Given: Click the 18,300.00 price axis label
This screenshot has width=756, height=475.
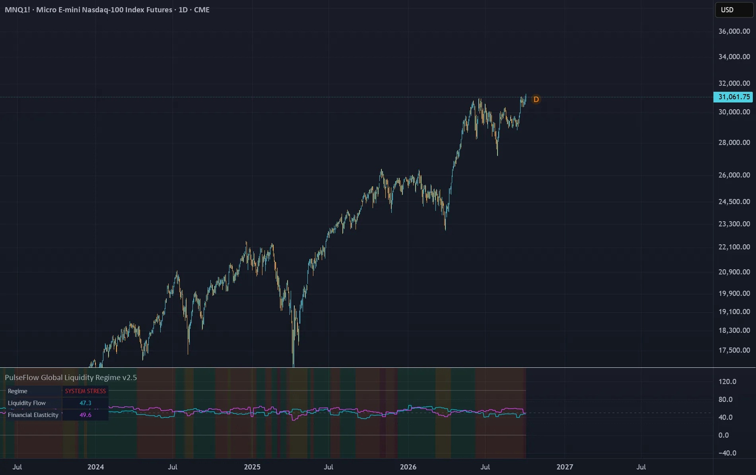Looking at the screenshot, I should (734, 330).
